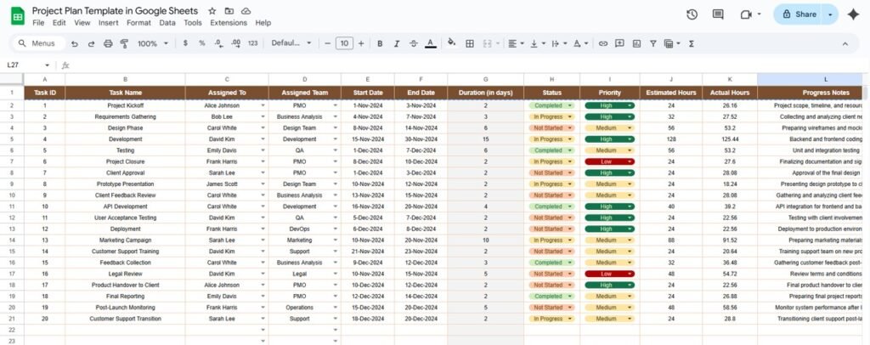
Task: Click the Share button
Action: tap(799, 14)
